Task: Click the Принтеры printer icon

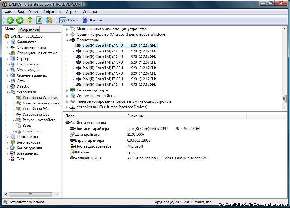Action: click(19, 131)
